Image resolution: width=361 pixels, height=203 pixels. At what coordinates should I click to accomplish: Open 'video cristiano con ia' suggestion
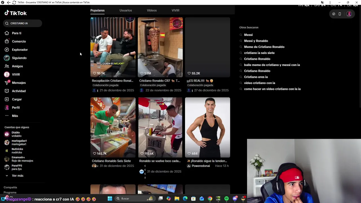259,83
